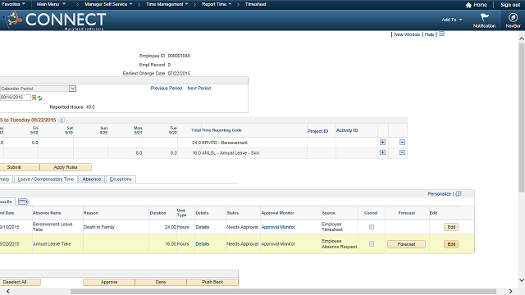Click the CONNECT Maryland Judiciary logo

tap(54, 20)
